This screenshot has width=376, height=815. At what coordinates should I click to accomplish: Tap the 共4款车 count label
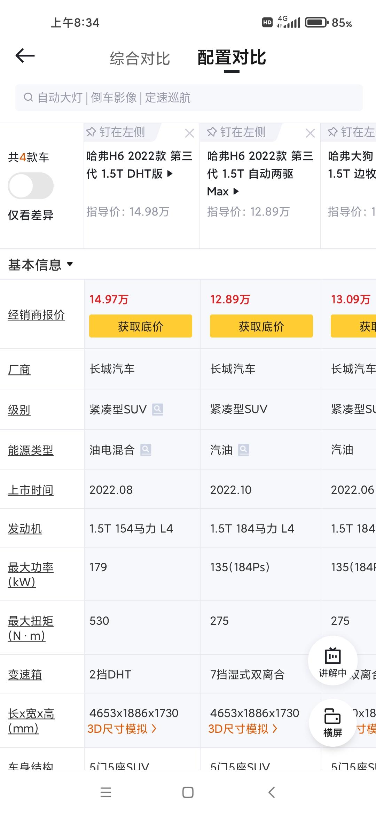[x=29, y=157]
